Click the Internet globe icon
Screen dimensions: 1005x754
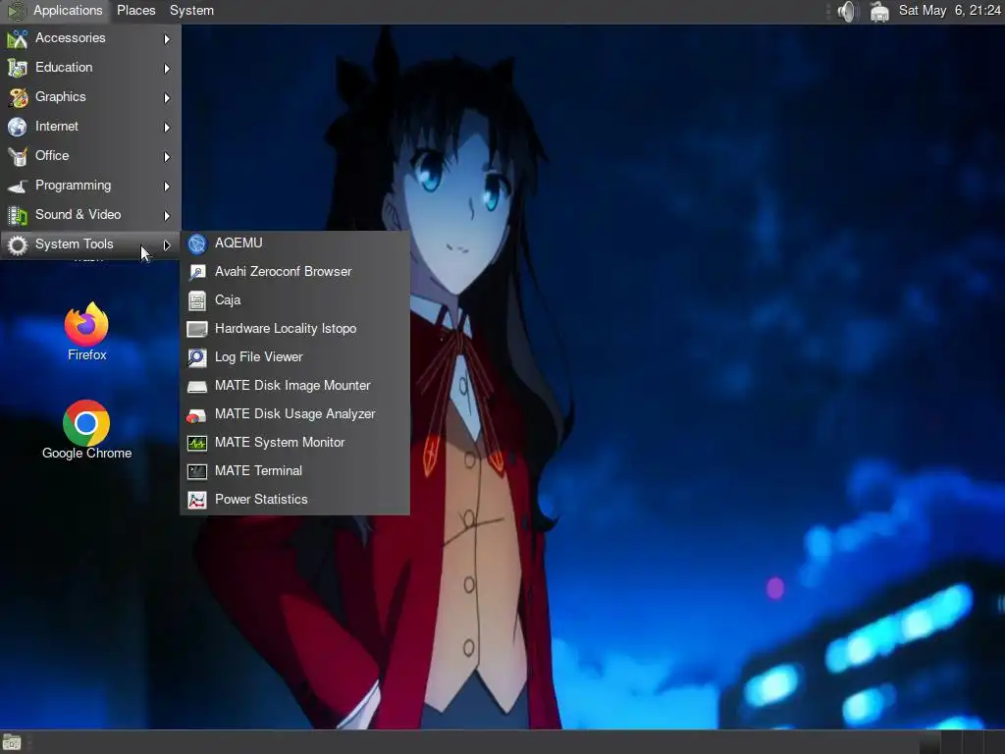(x=18, y=127)
